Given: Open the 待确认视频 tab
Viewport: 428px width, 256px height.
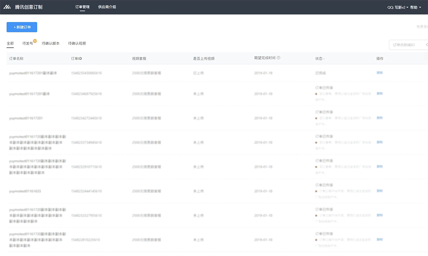Looking at the screenshot, I should click(x=77, y=44).
